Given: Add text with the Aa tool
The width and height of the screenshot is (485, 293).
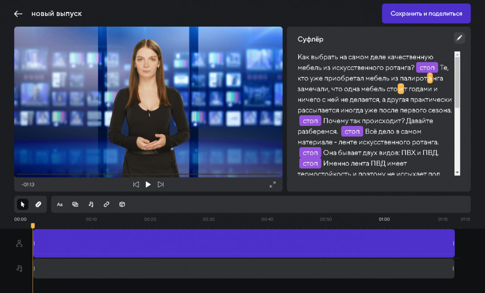Looking at the screenshot, I should [60, 204].
